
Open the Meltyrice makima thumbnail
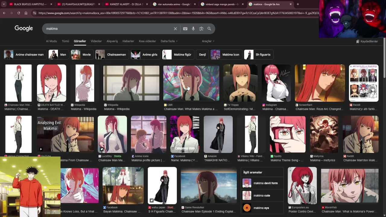point(324,134)
